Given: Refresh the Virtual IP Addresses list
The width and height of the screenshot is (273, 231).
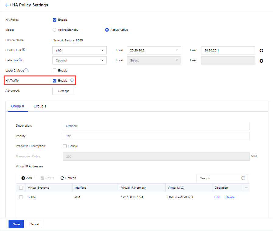Looking at the screenshot, I should click(x=68, y=178).
